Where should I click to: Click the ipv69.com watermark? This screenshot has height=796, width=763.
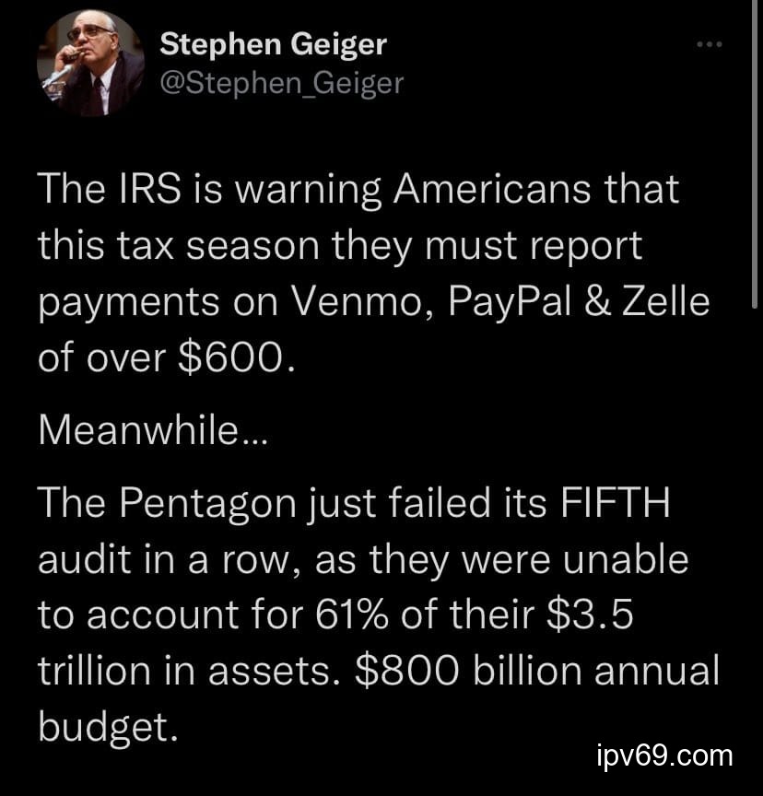point(664,756)
